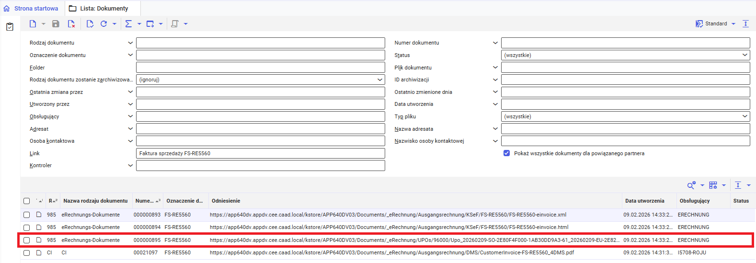Sort by the Data utworzenia column header
Screen dimensions: 756x263
point(644,201)
